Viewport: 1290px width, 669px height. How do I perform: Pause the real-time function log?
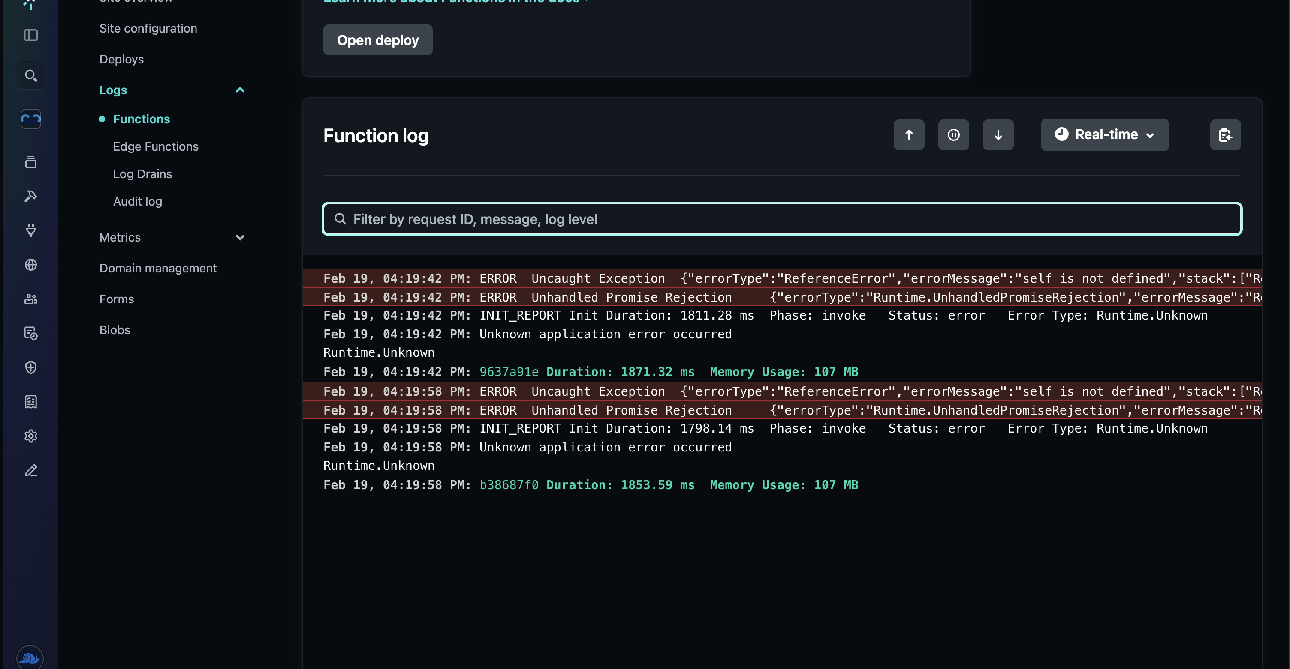[953, 135]
